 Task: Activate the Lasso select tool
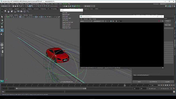pyautogui.click(x=2, y=20)
